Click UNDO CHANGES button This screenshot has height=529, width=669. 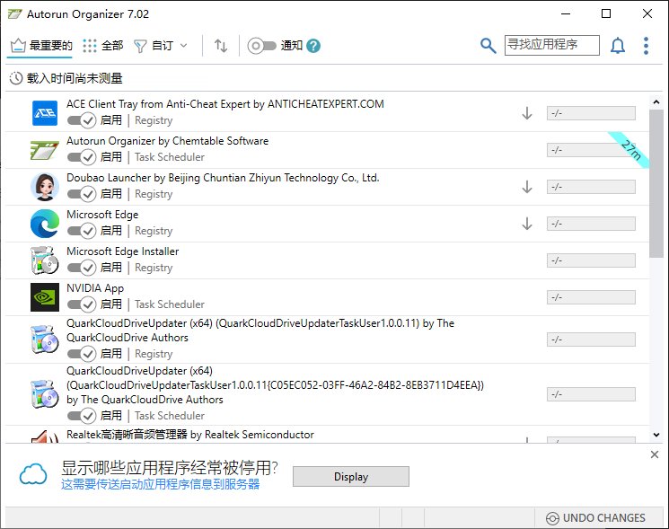pyautogui.click(x=595, y=518)
